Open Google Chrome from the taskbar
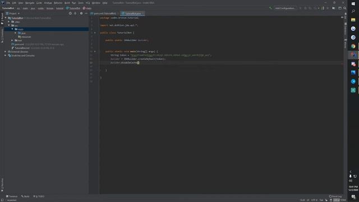The height and width of the screenshot is (202, 359). click(353, 46)
